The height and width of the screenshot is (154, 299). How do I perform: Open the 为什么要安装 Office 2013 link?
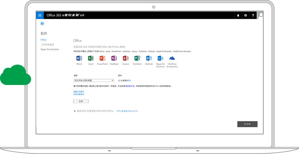[127, 111]
